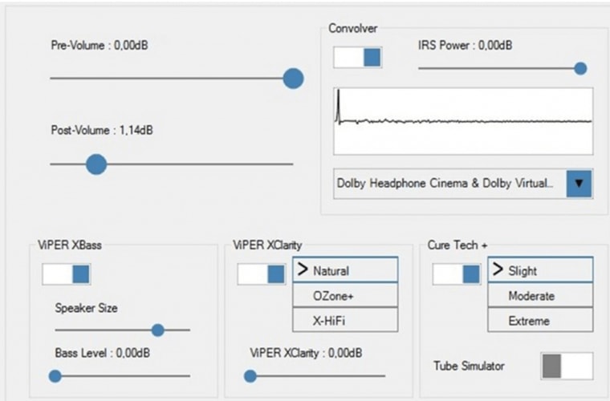Select OZone+ XClarity mode
The image size is (610, 401).
tap(345, 295)
